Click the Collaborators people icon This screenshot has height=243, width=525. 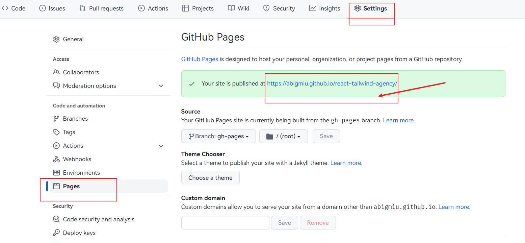coord(56,72)
